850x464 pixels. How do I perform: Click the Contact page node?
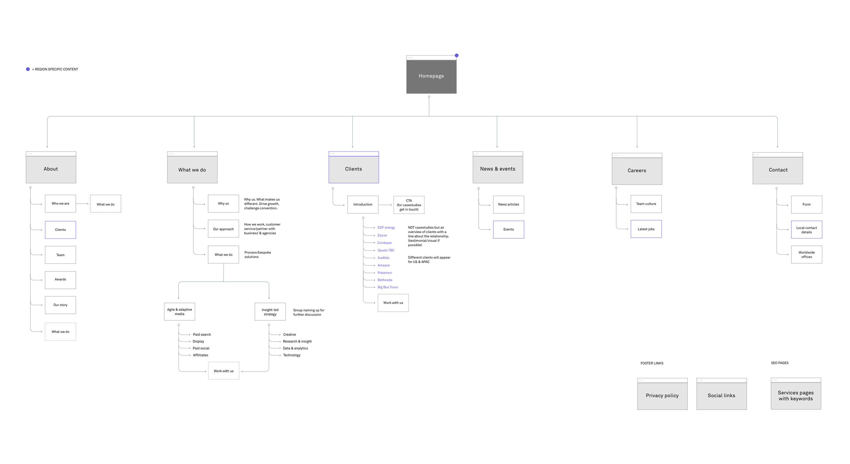point(778,170)
